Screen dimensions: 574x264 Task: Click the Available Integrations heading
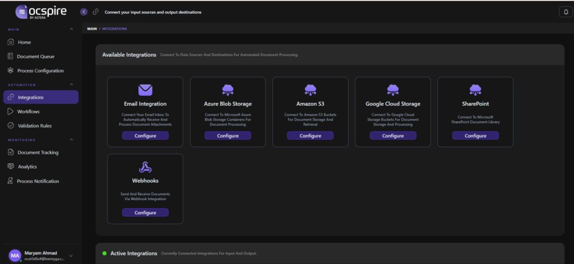(129, 55)
